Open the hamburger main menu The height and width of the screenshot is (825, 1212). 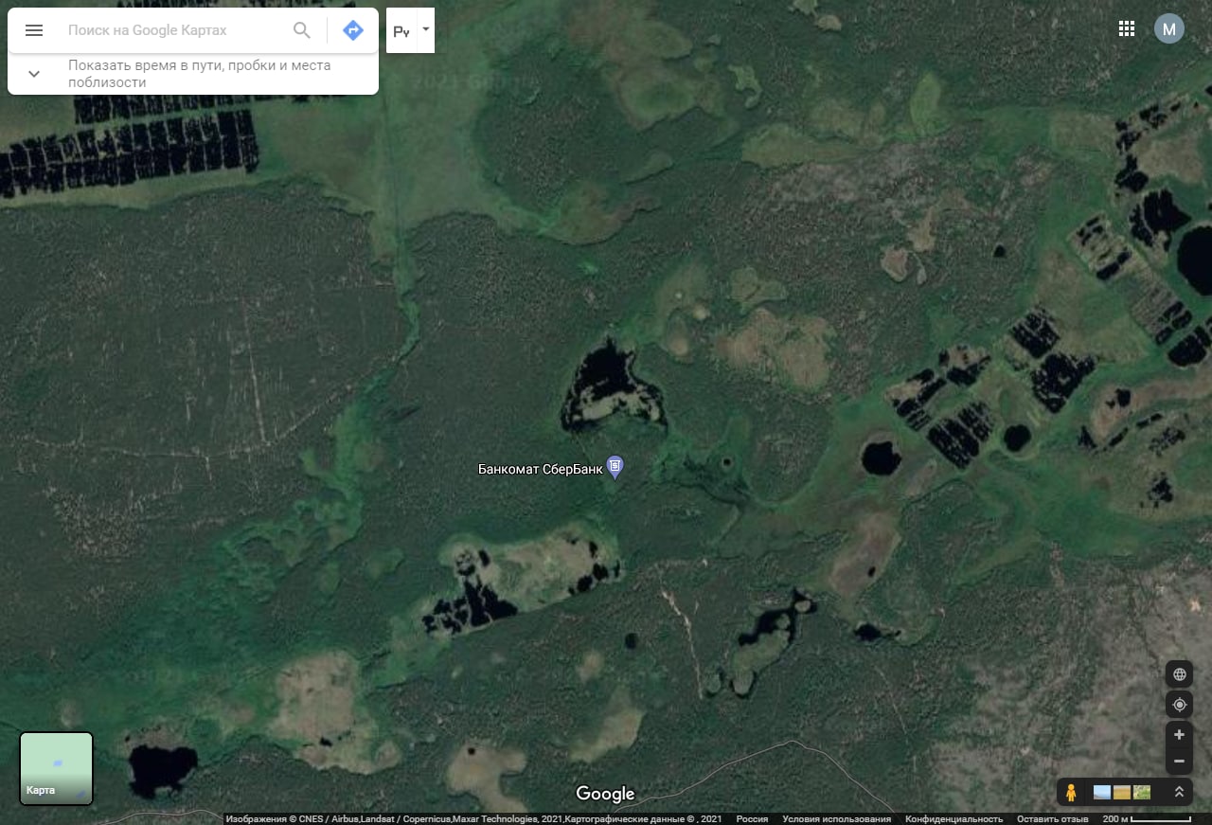point(34,30)
